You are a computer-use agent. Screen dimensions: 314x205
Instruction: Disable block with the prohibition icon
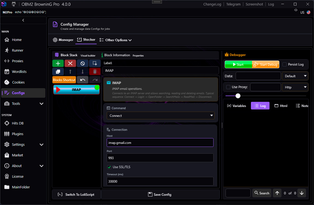point(82,63)
